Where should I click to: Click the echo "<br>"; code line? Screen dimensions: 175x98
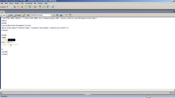(7, 42)
